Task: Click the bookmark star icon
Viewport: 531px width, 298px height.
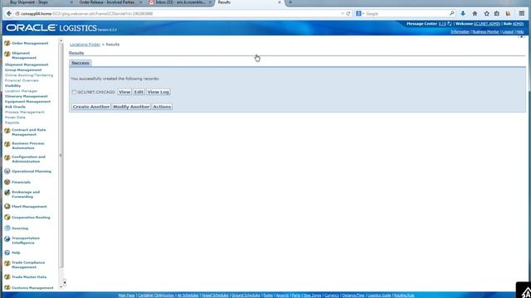Action: pyautogui.click(x=487, y=13)
